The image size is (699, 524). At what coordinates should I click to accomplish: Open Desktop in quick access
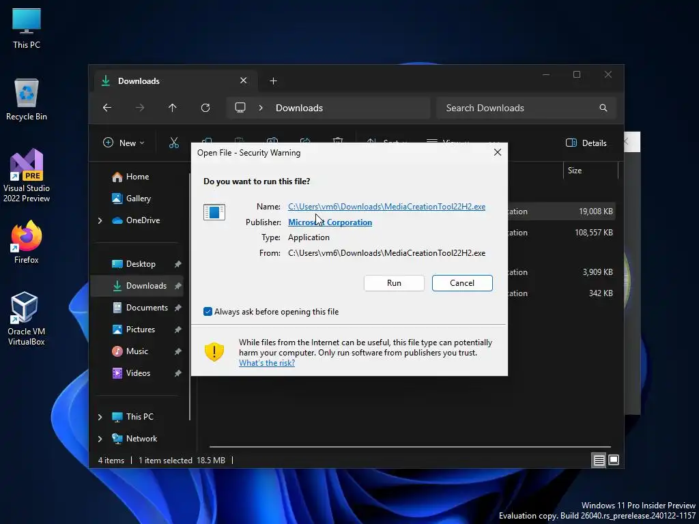coord(141,264)
